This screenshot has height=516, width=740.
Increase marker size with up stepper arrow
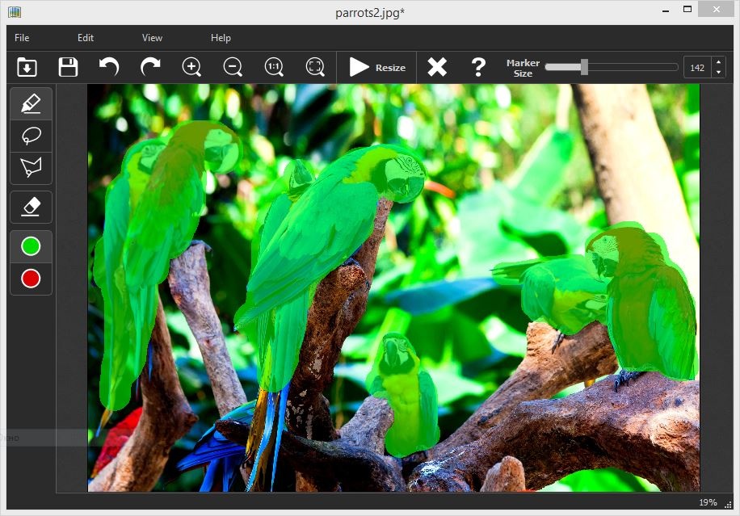click(x=718, y=62)
